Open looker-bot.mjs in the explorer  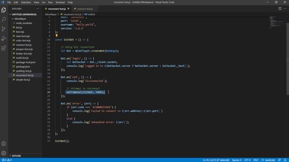click(24, 54)
